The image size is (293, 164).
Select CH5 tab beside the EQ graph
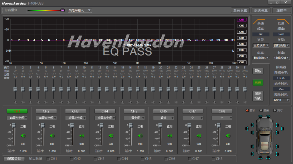(241, 44)
